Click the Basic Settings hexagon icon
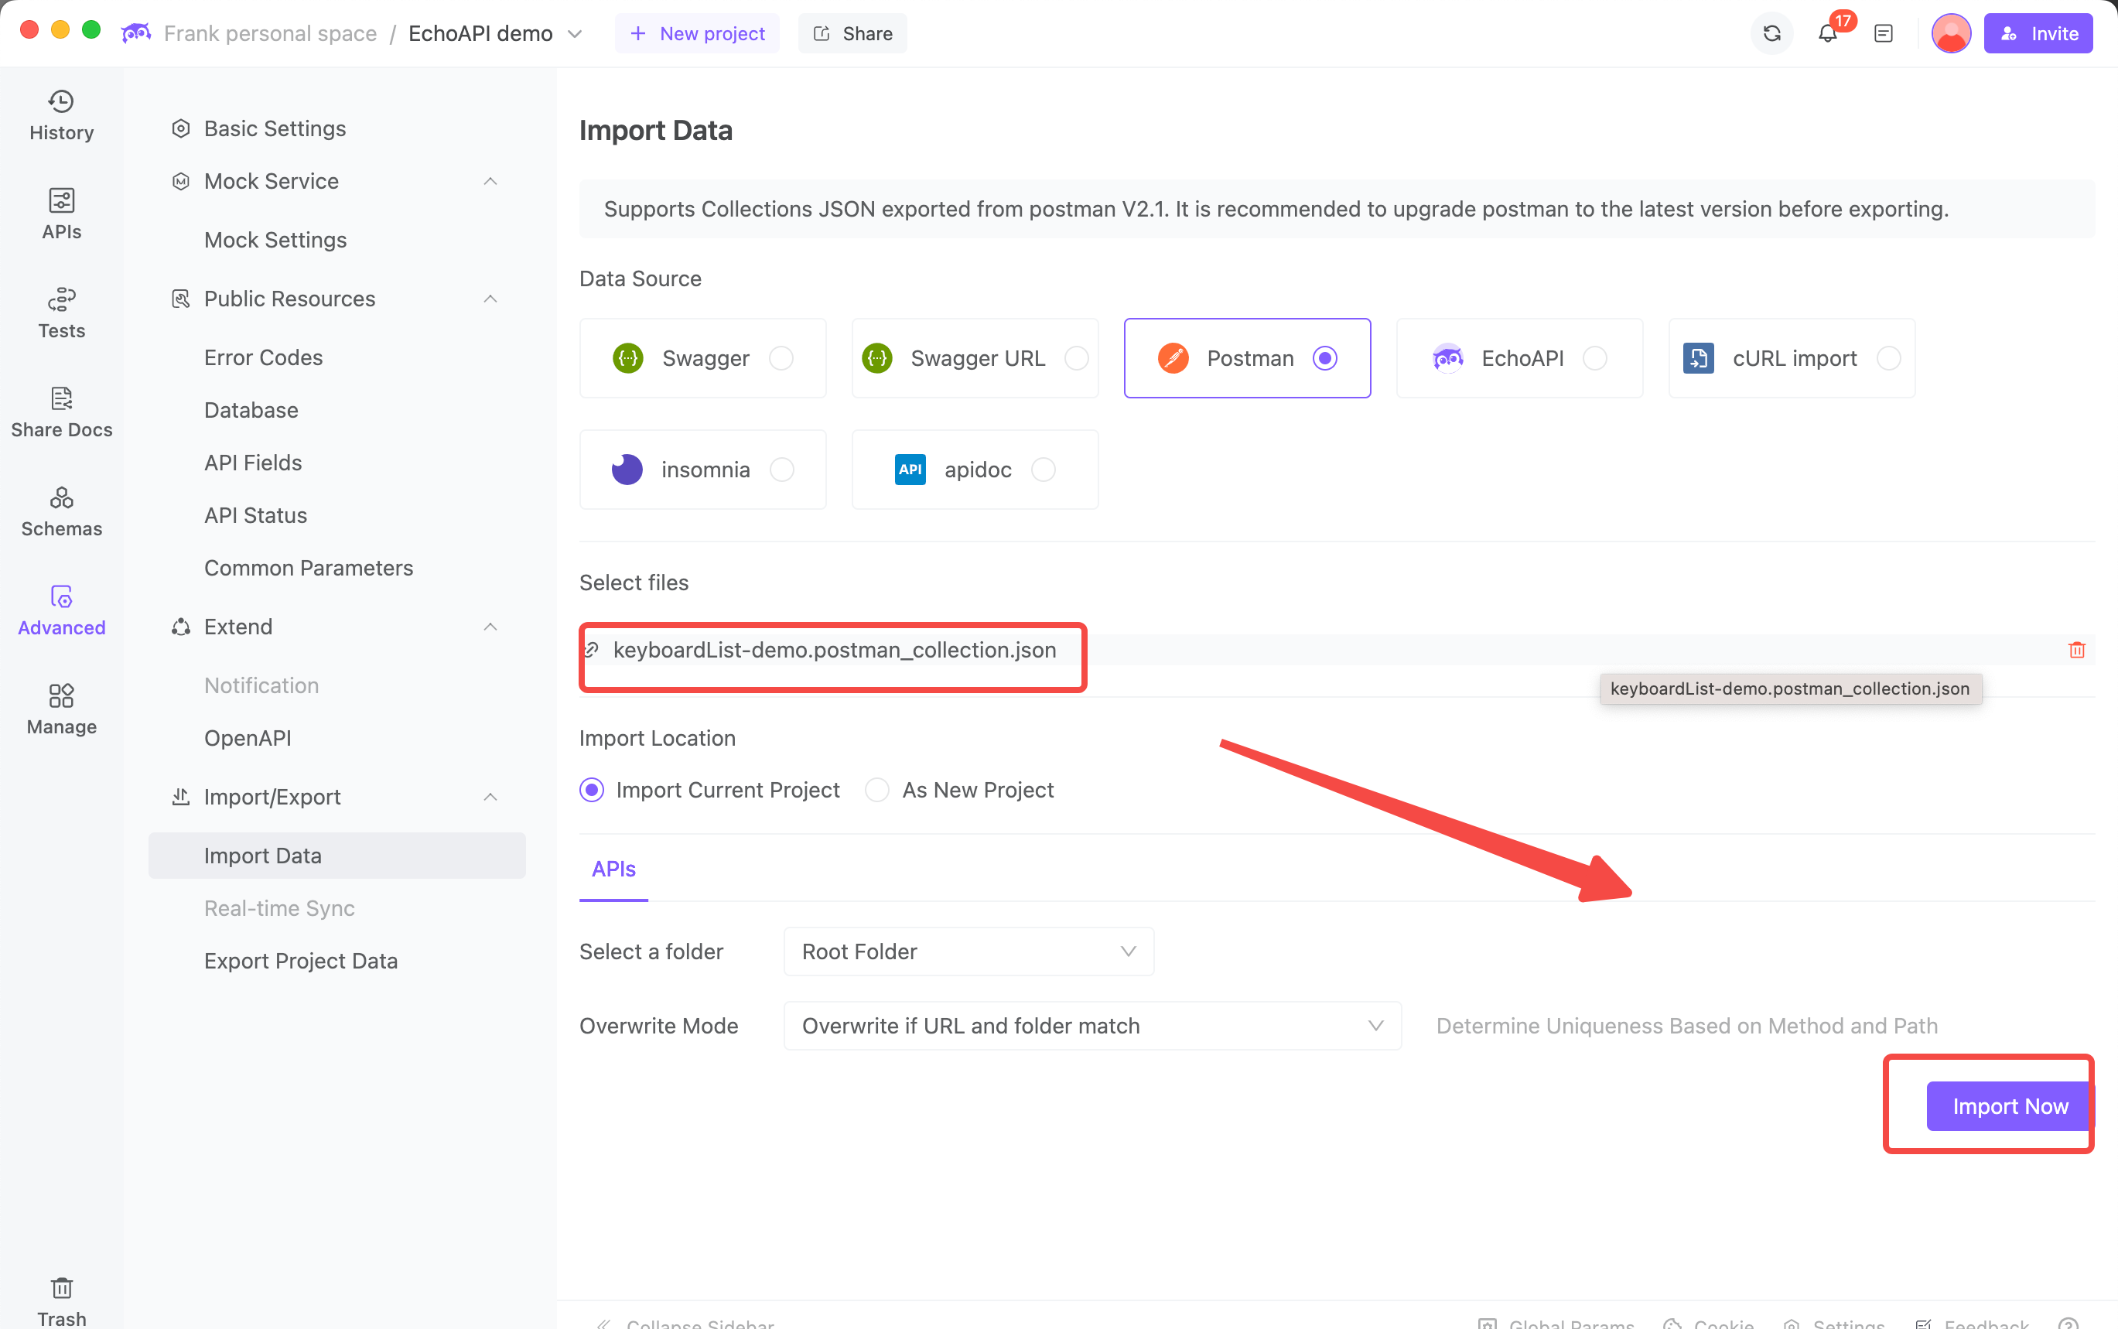 [180, 128]
